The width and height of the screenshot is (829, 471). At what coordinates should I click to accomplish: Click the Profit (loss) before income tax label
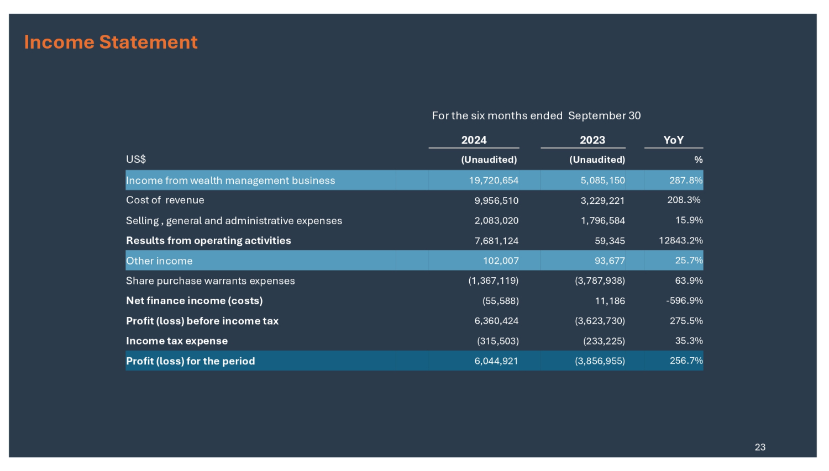point(202,321)
